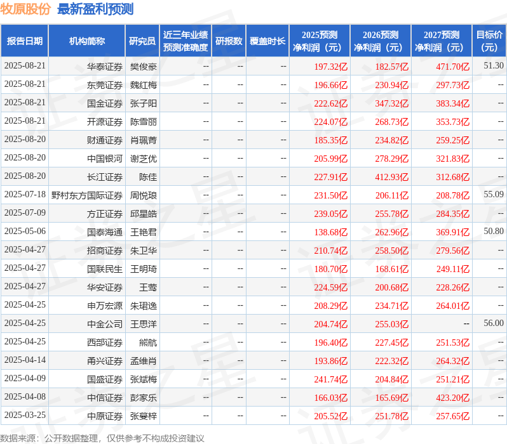Click the 412.93亿 value
The width and height of the screenshot is (507, 444).
(392, 177)
